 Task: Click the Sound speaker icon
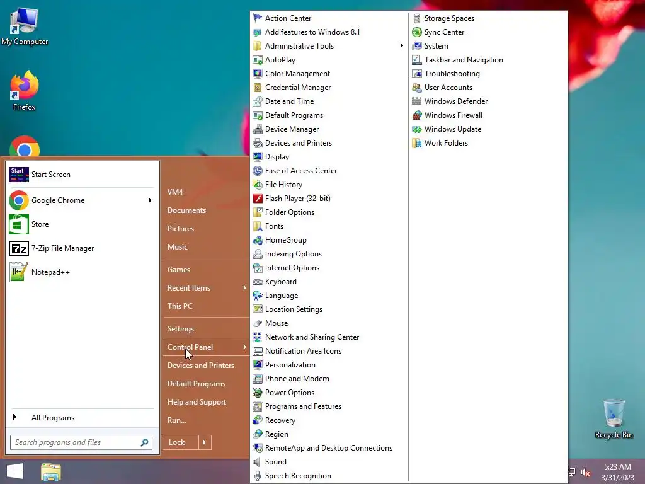[258, 462]
